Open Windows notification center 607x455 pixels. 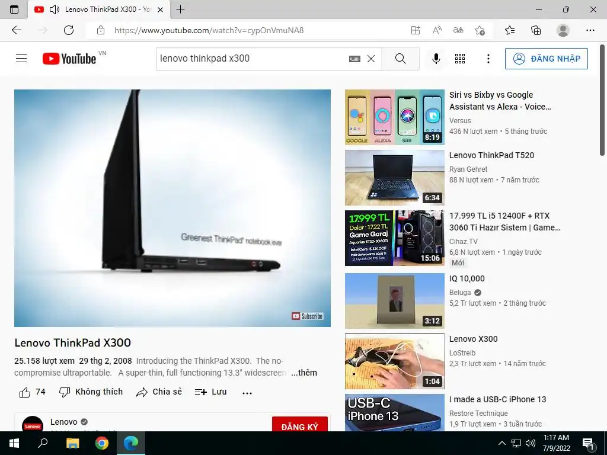(x=588, y=443)
